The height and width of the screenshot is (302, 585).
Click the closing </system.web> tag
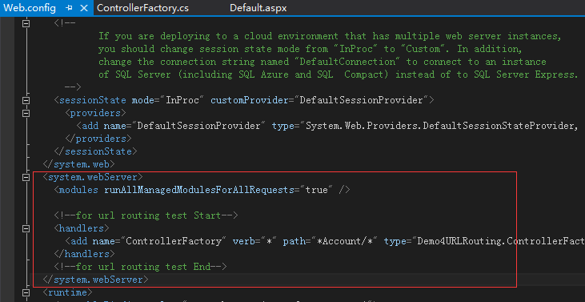coord(79,164)
